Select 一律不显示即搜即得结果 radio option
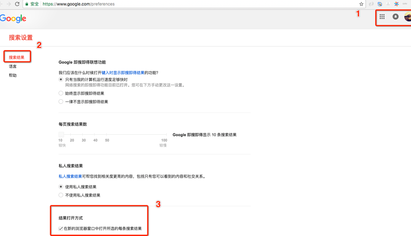Screen dimensions: 411x236 (x=61, y=101)
